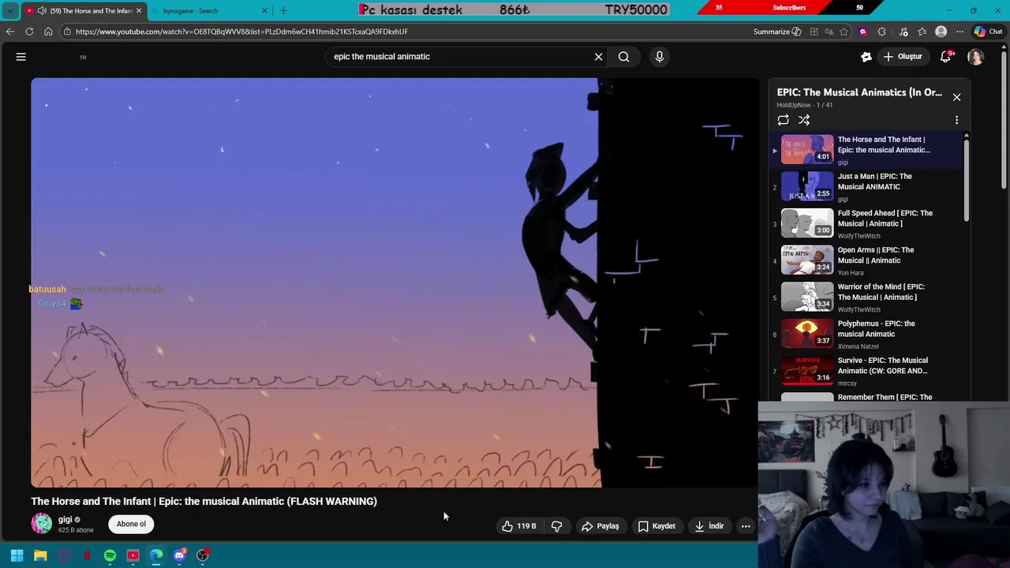1010x568 pixels.
Task: Dislike the video
Action: coord(556,526)
